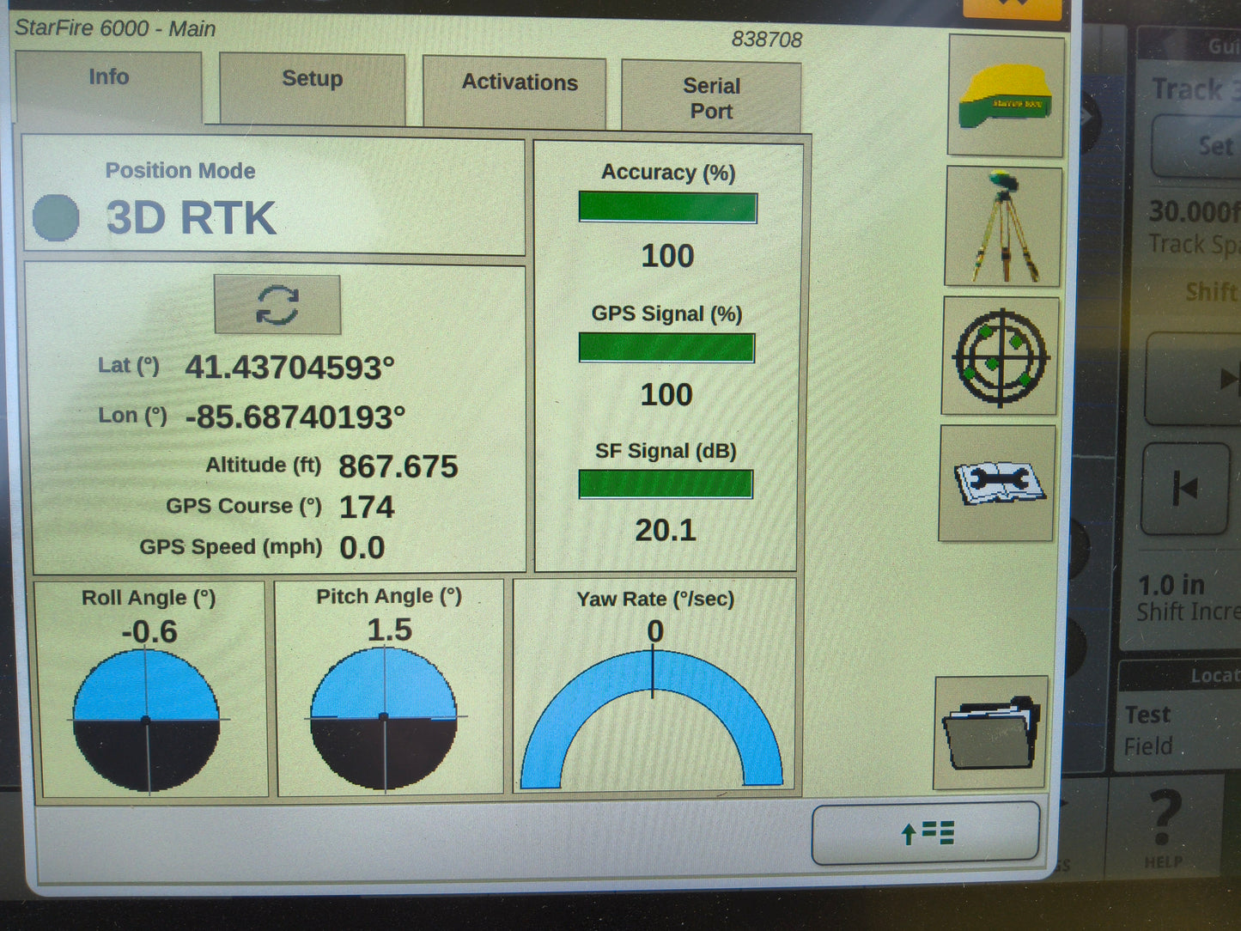Select the RTK base station tripod icon
Image resolution: width=1241 pixels, height=931 pixels.
[1001, 225]
